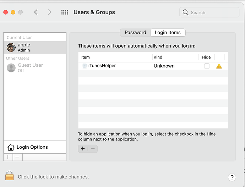Viewport: 245px width, 187px height.
Task: Add a new user with sidebar plus
Action: [8, 157]
